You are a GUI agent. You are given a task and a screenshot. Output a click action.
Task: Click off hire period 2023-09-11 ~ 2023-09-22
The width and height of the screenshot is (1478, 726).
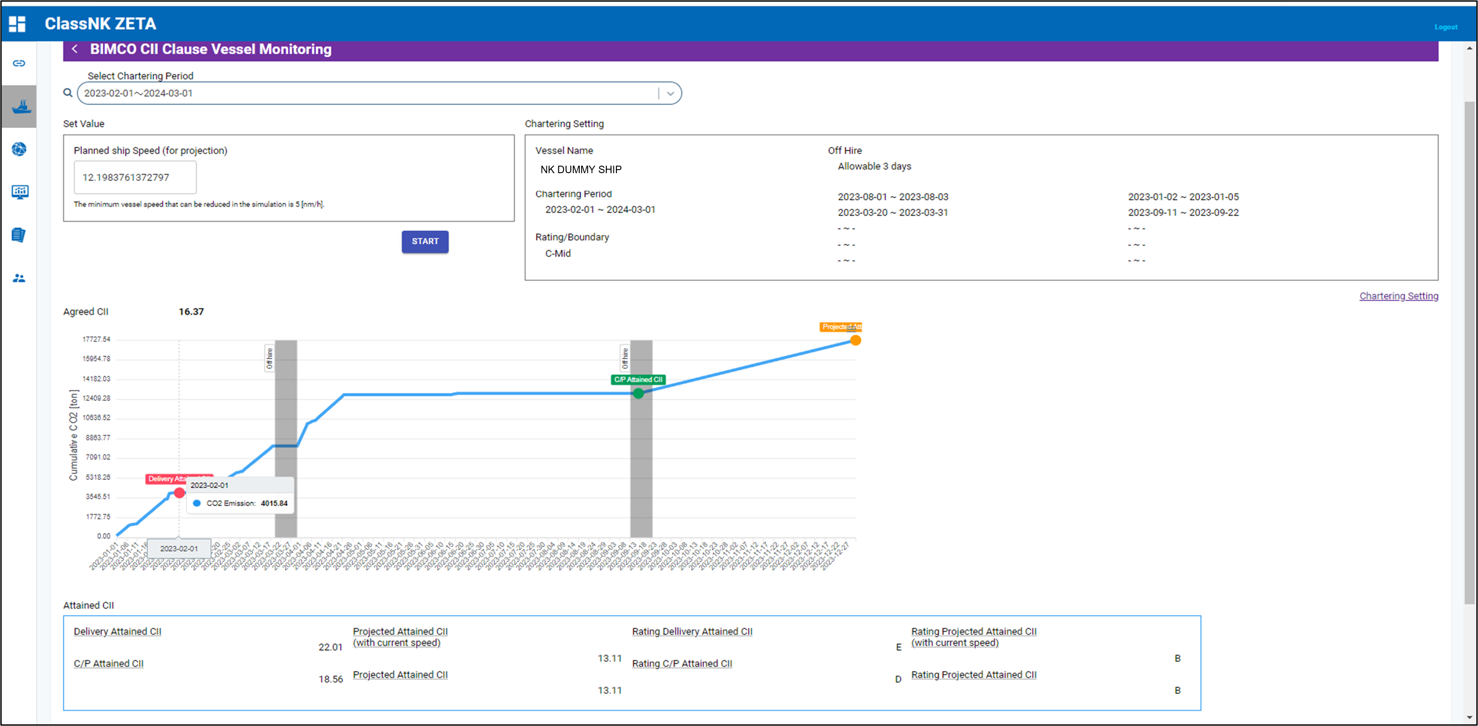coord(1183,213)
